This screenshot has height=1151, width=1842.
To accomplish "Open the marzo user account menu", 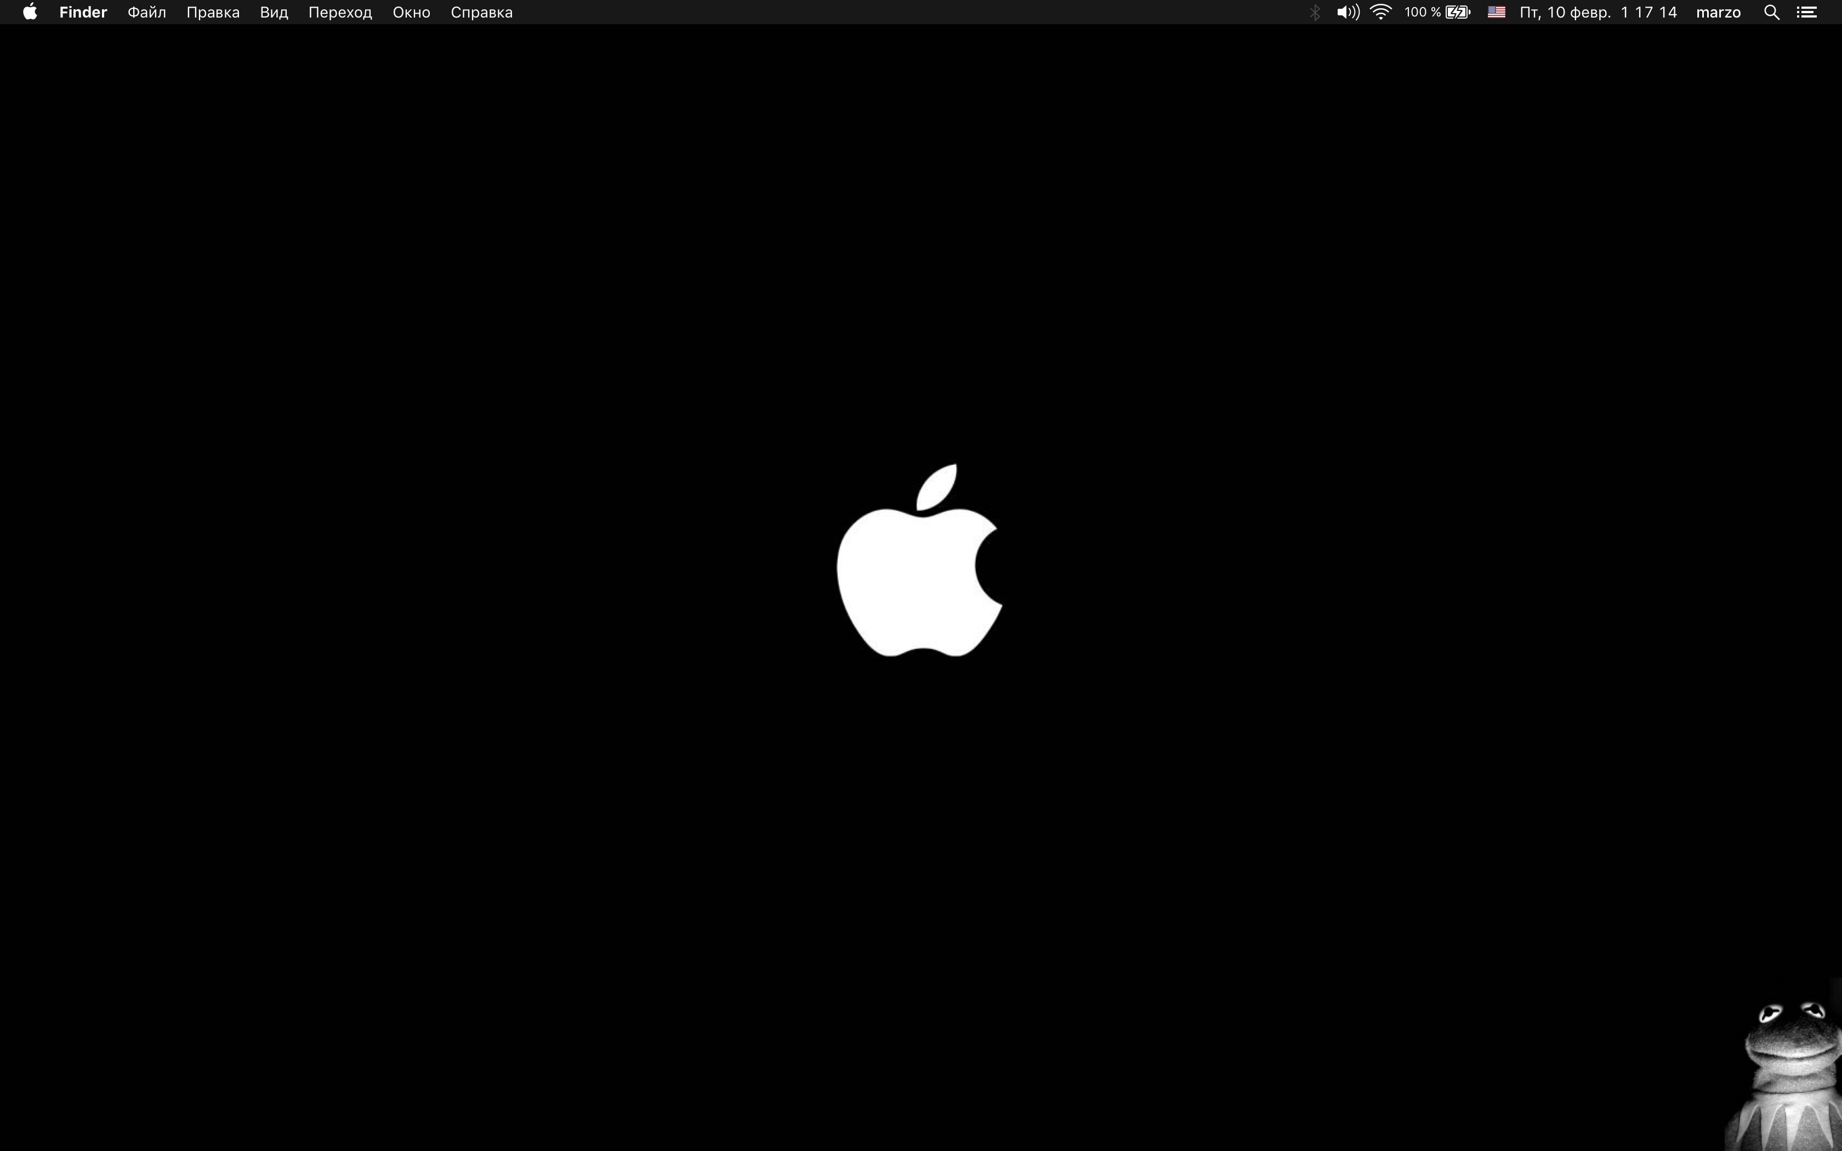I will pyautogui.click(x=1718, y=12).
